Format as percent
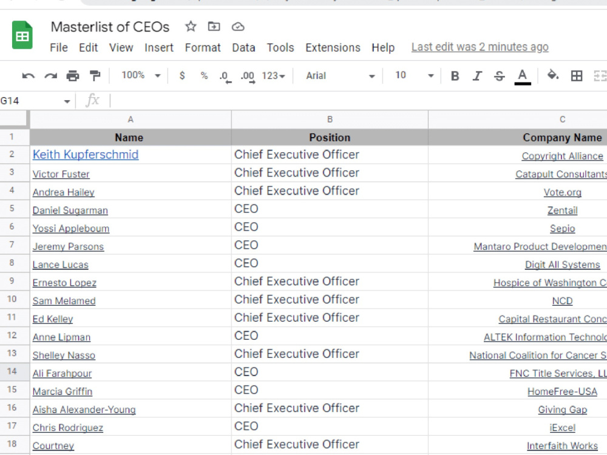607x455 pixels. [204, 76]
